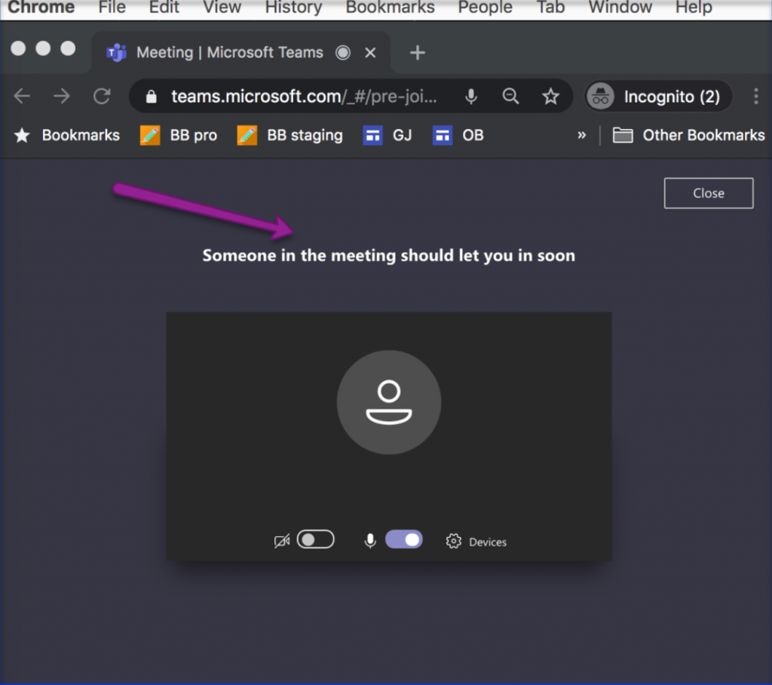772x685 pixels.
Task: Click the crossed-out camera icon
Action: point(282,541)
